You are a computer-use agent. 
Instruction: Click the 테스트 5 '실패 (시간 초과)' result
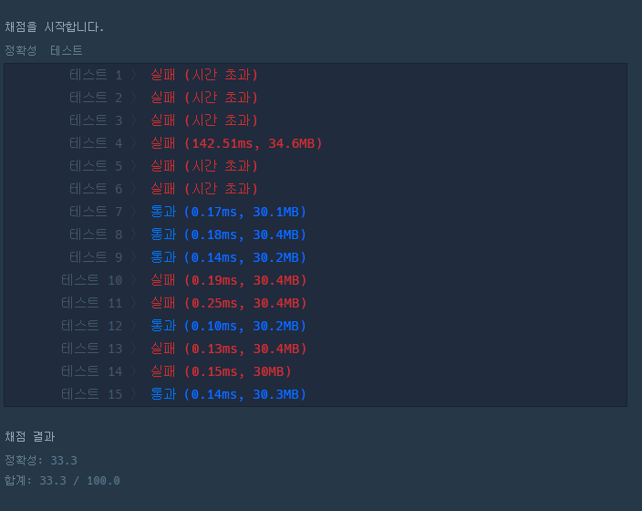[204, 166]
